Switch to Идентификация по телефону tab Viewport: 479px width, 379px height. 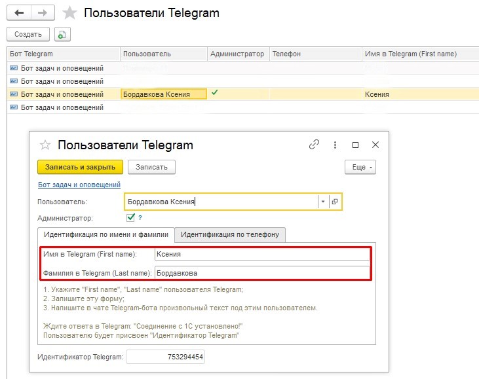click(230, 234)
